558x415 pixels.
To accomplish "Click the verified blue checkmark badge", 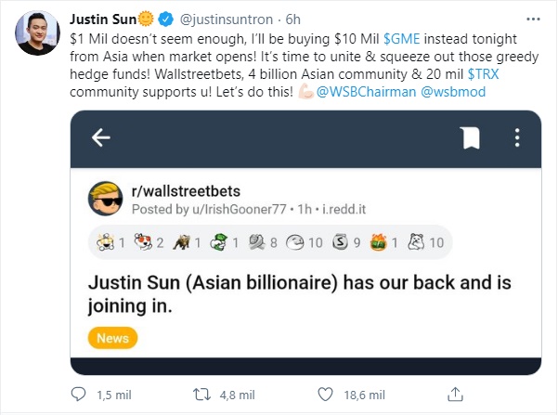I will (x=165, y=19).
